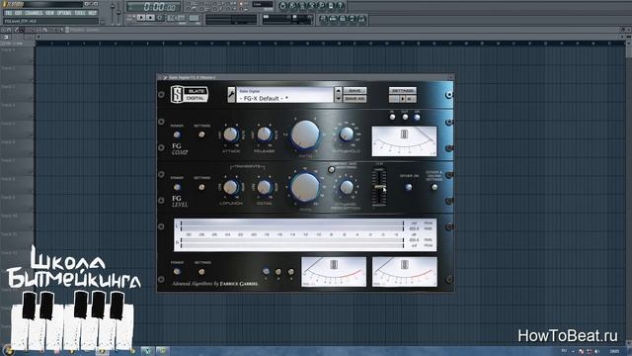Image resolution: width=632 pixels, height=356 pixels.
Task: Arm the transport record button
Action: pyautogui.click(x=160, y=18)
